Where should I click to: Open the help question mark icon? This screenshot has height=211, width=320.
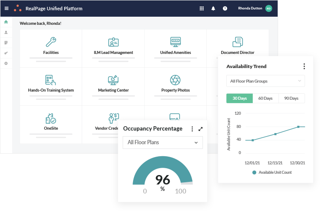pos(225,9)
